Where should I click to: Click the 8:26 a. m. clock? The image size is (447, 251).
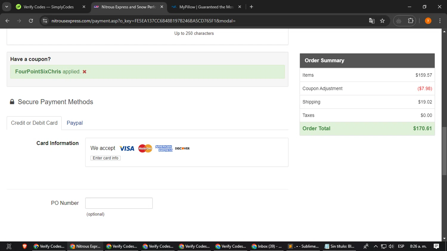point(418,246)
